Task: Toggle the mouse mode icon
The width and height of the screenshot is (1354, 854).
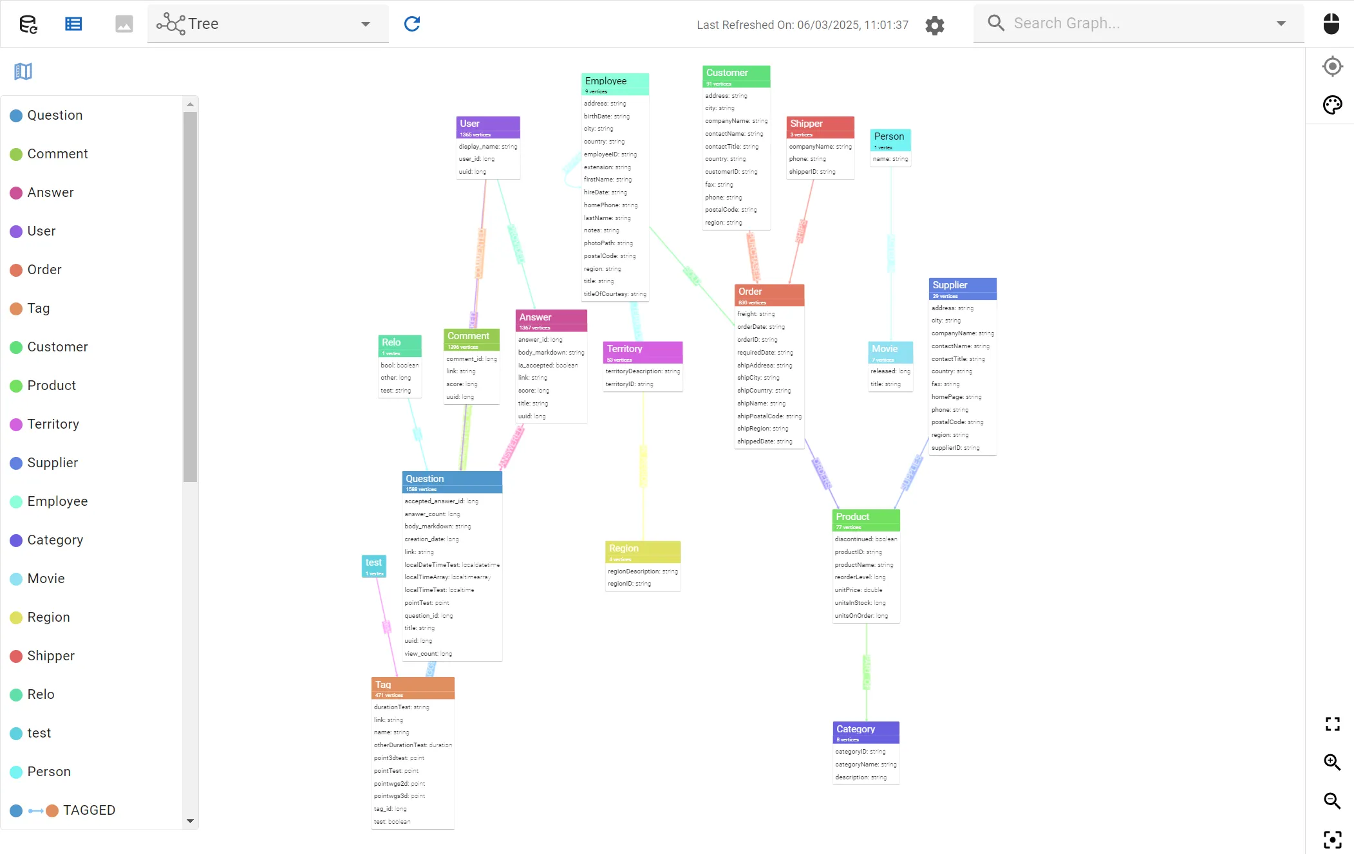Action: [x=1331, y=24]
